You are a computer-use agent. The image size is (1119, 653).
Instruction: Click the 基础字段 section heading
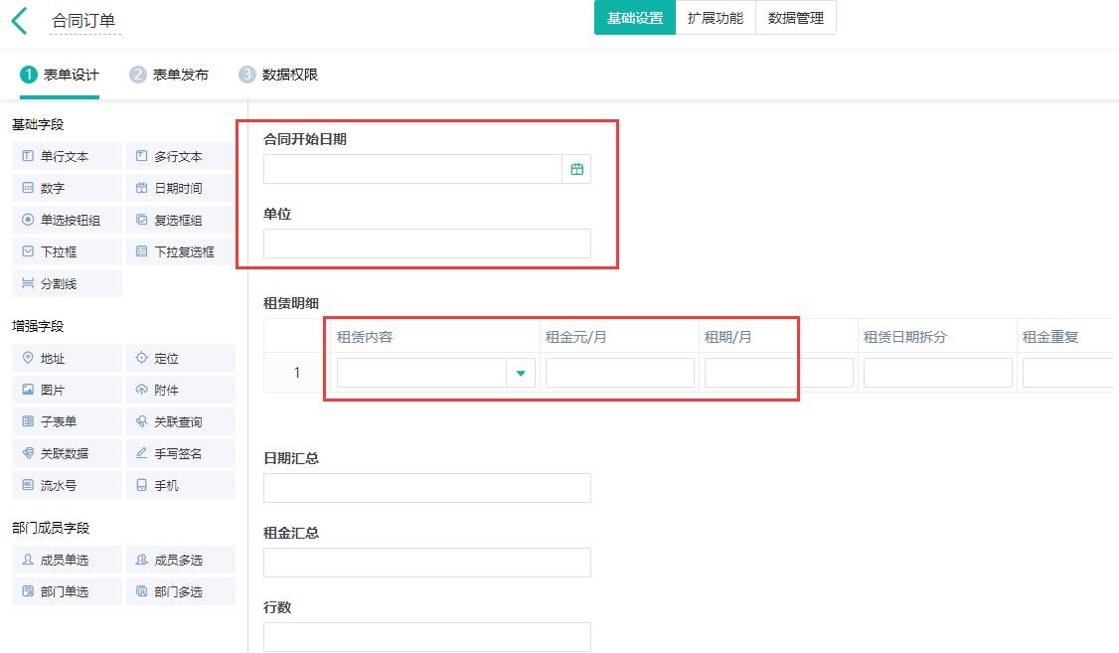(38, 125)
